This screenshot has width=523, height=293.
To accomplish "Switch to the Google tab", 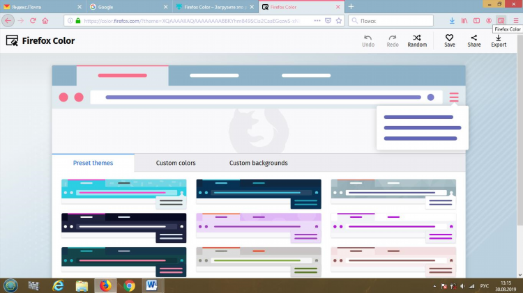I will [129, 7].
